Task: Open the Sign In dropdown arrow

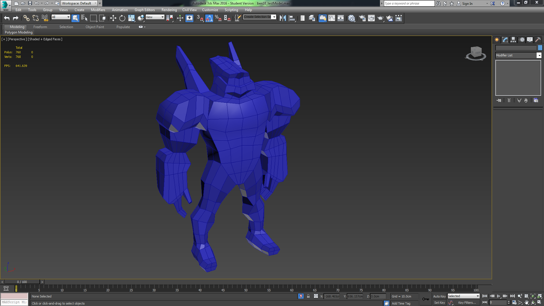Action: click(487, 3)
